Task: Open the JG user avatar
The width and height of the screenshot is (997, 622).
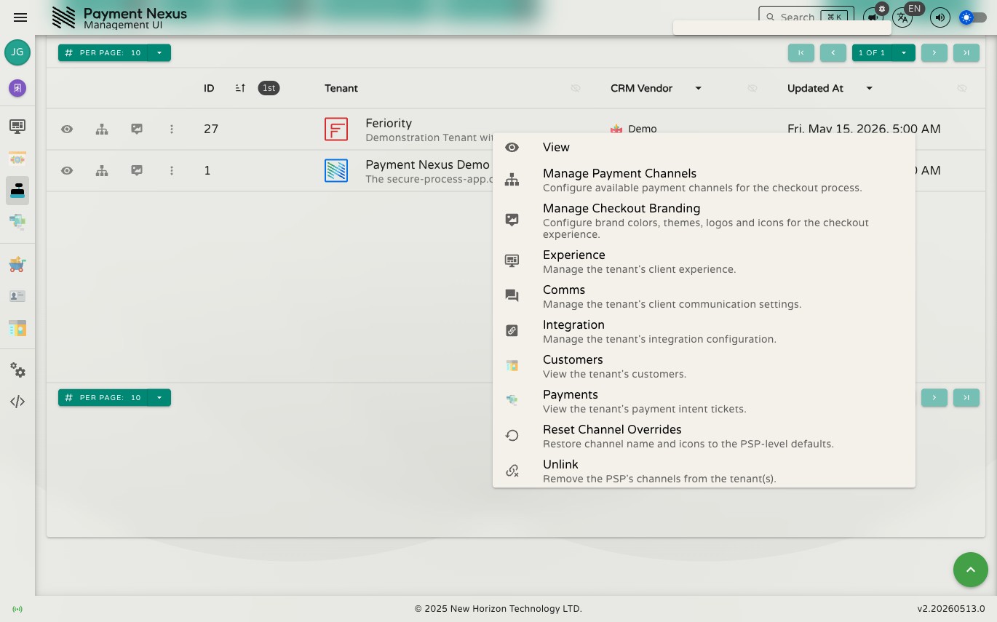Action: [x=17, y=52]
